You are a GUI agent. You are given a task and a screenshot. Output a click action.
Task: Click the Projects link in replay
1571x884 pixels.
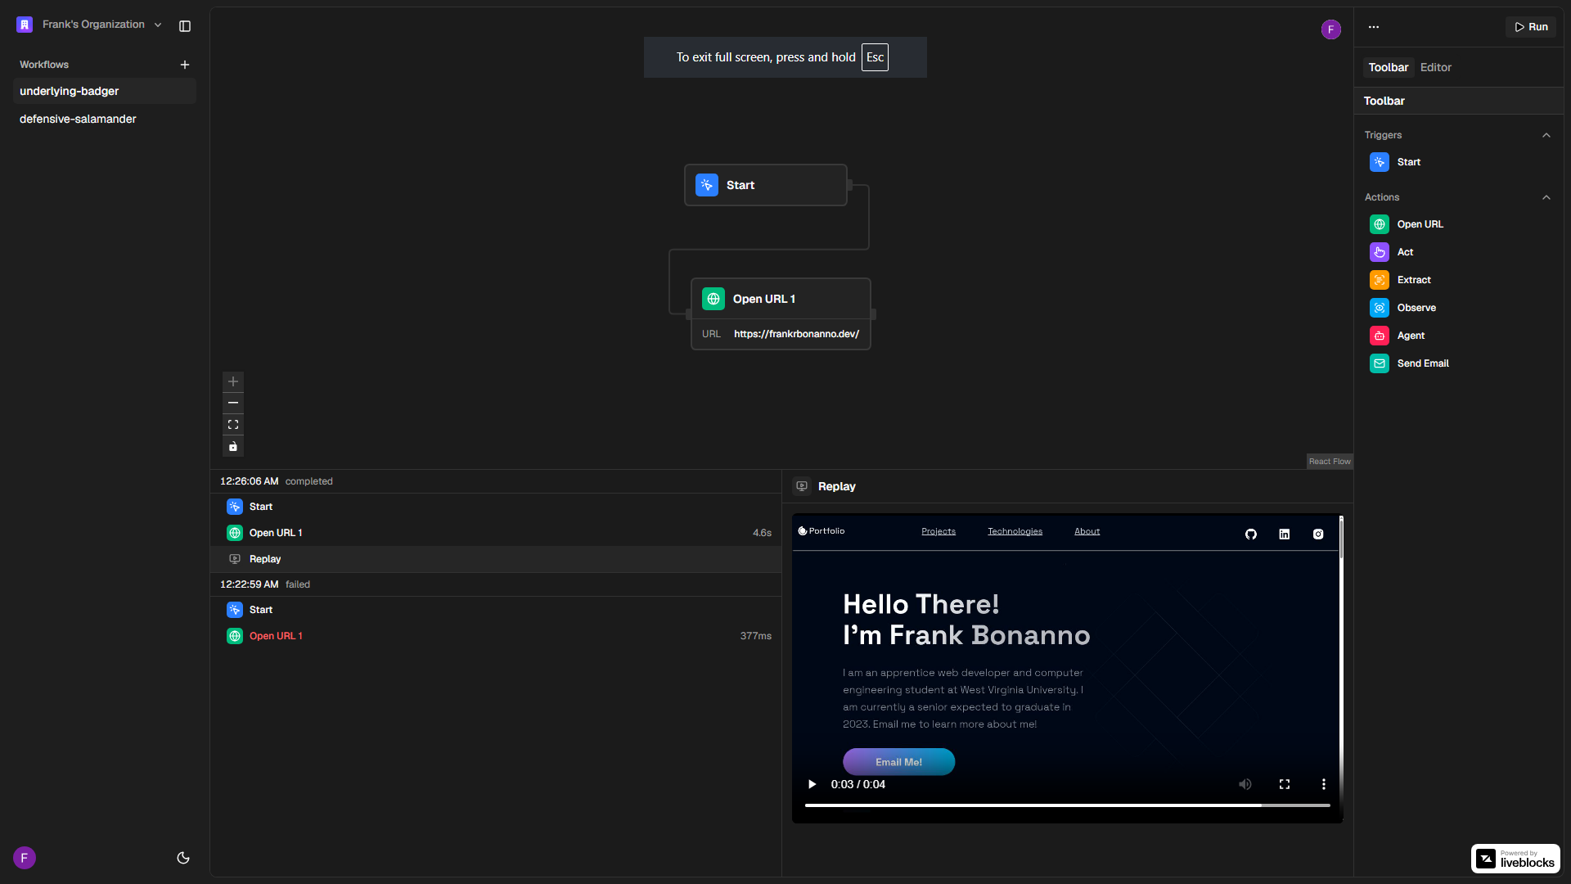[x=939, y=531]
